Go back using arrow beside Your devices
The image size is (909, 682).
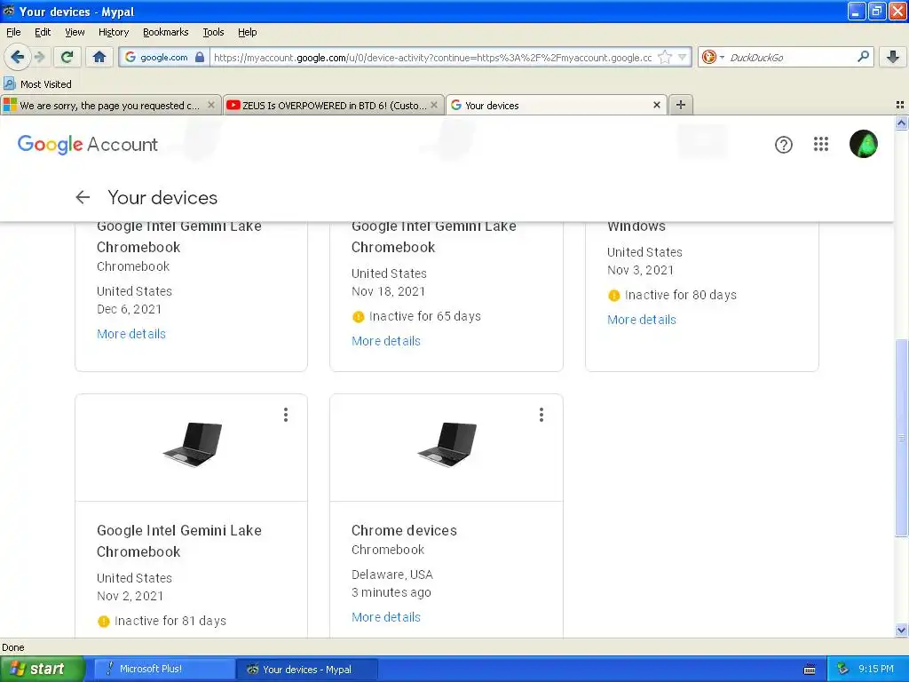83,197
